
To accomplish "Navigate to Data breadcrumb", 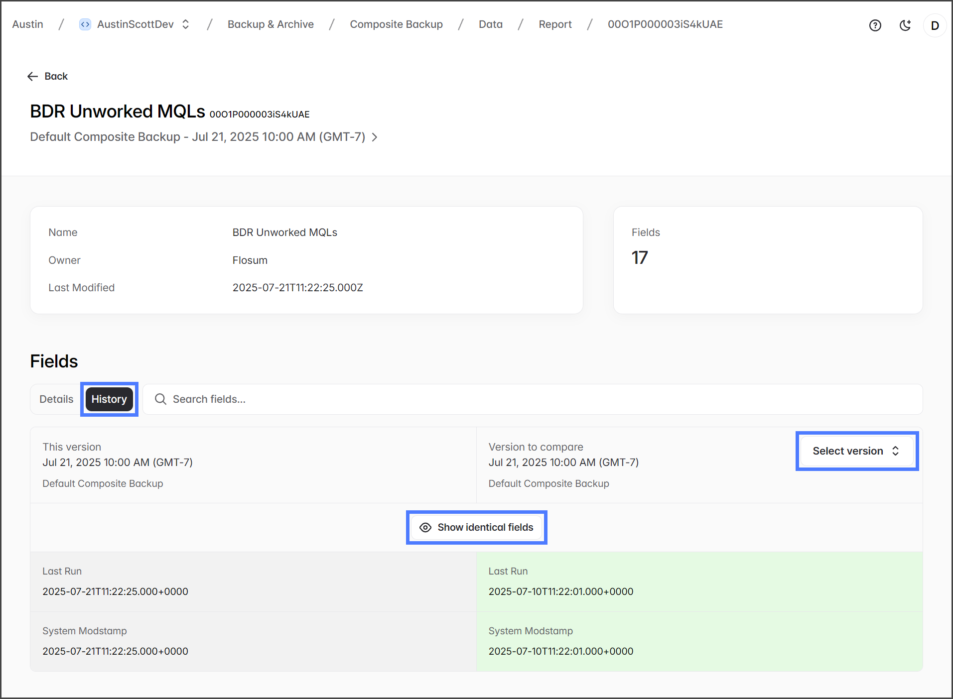I will [x=490, y=24].
